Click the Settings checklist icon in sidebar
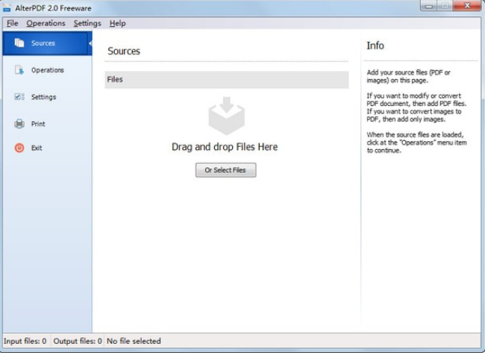This screenshot has height=355, width=485. (x=19, y=97)
